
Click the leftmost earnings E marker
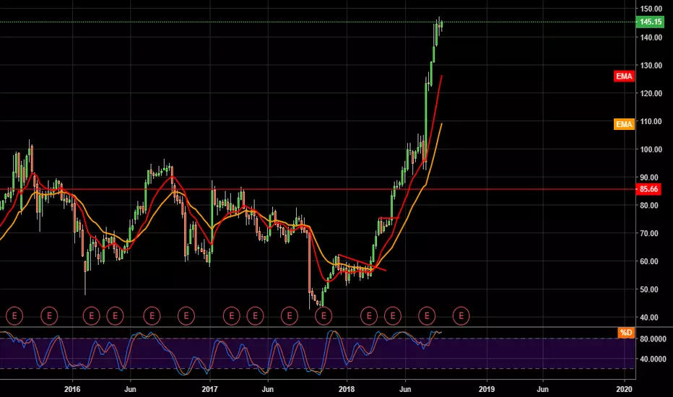point(14,316)
